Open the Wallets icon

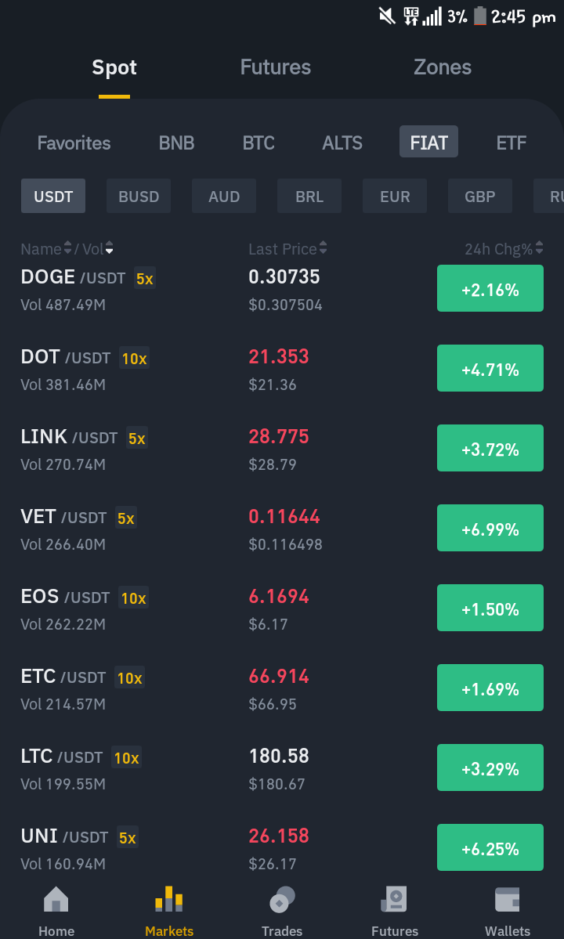tap(507, 900)
